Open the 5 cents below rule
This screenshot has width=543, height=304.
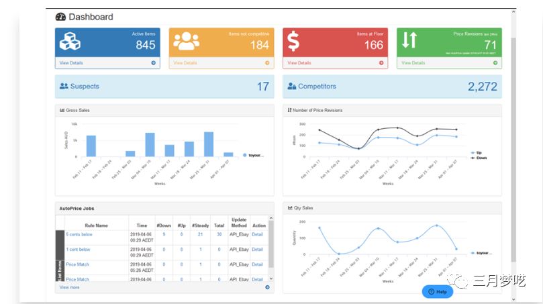79,234
